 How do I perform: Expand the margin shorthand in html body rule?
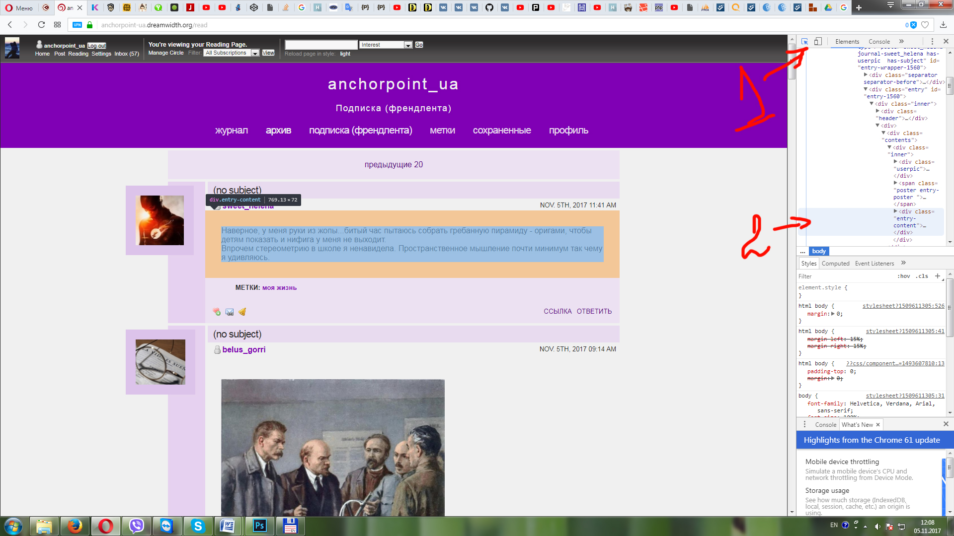point(833,314)
